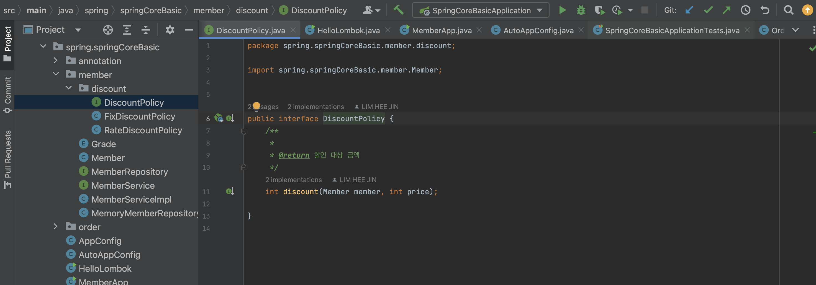Expand the annotation package
This screenshot has width=816, height=285.
click(x=55, y=60)
